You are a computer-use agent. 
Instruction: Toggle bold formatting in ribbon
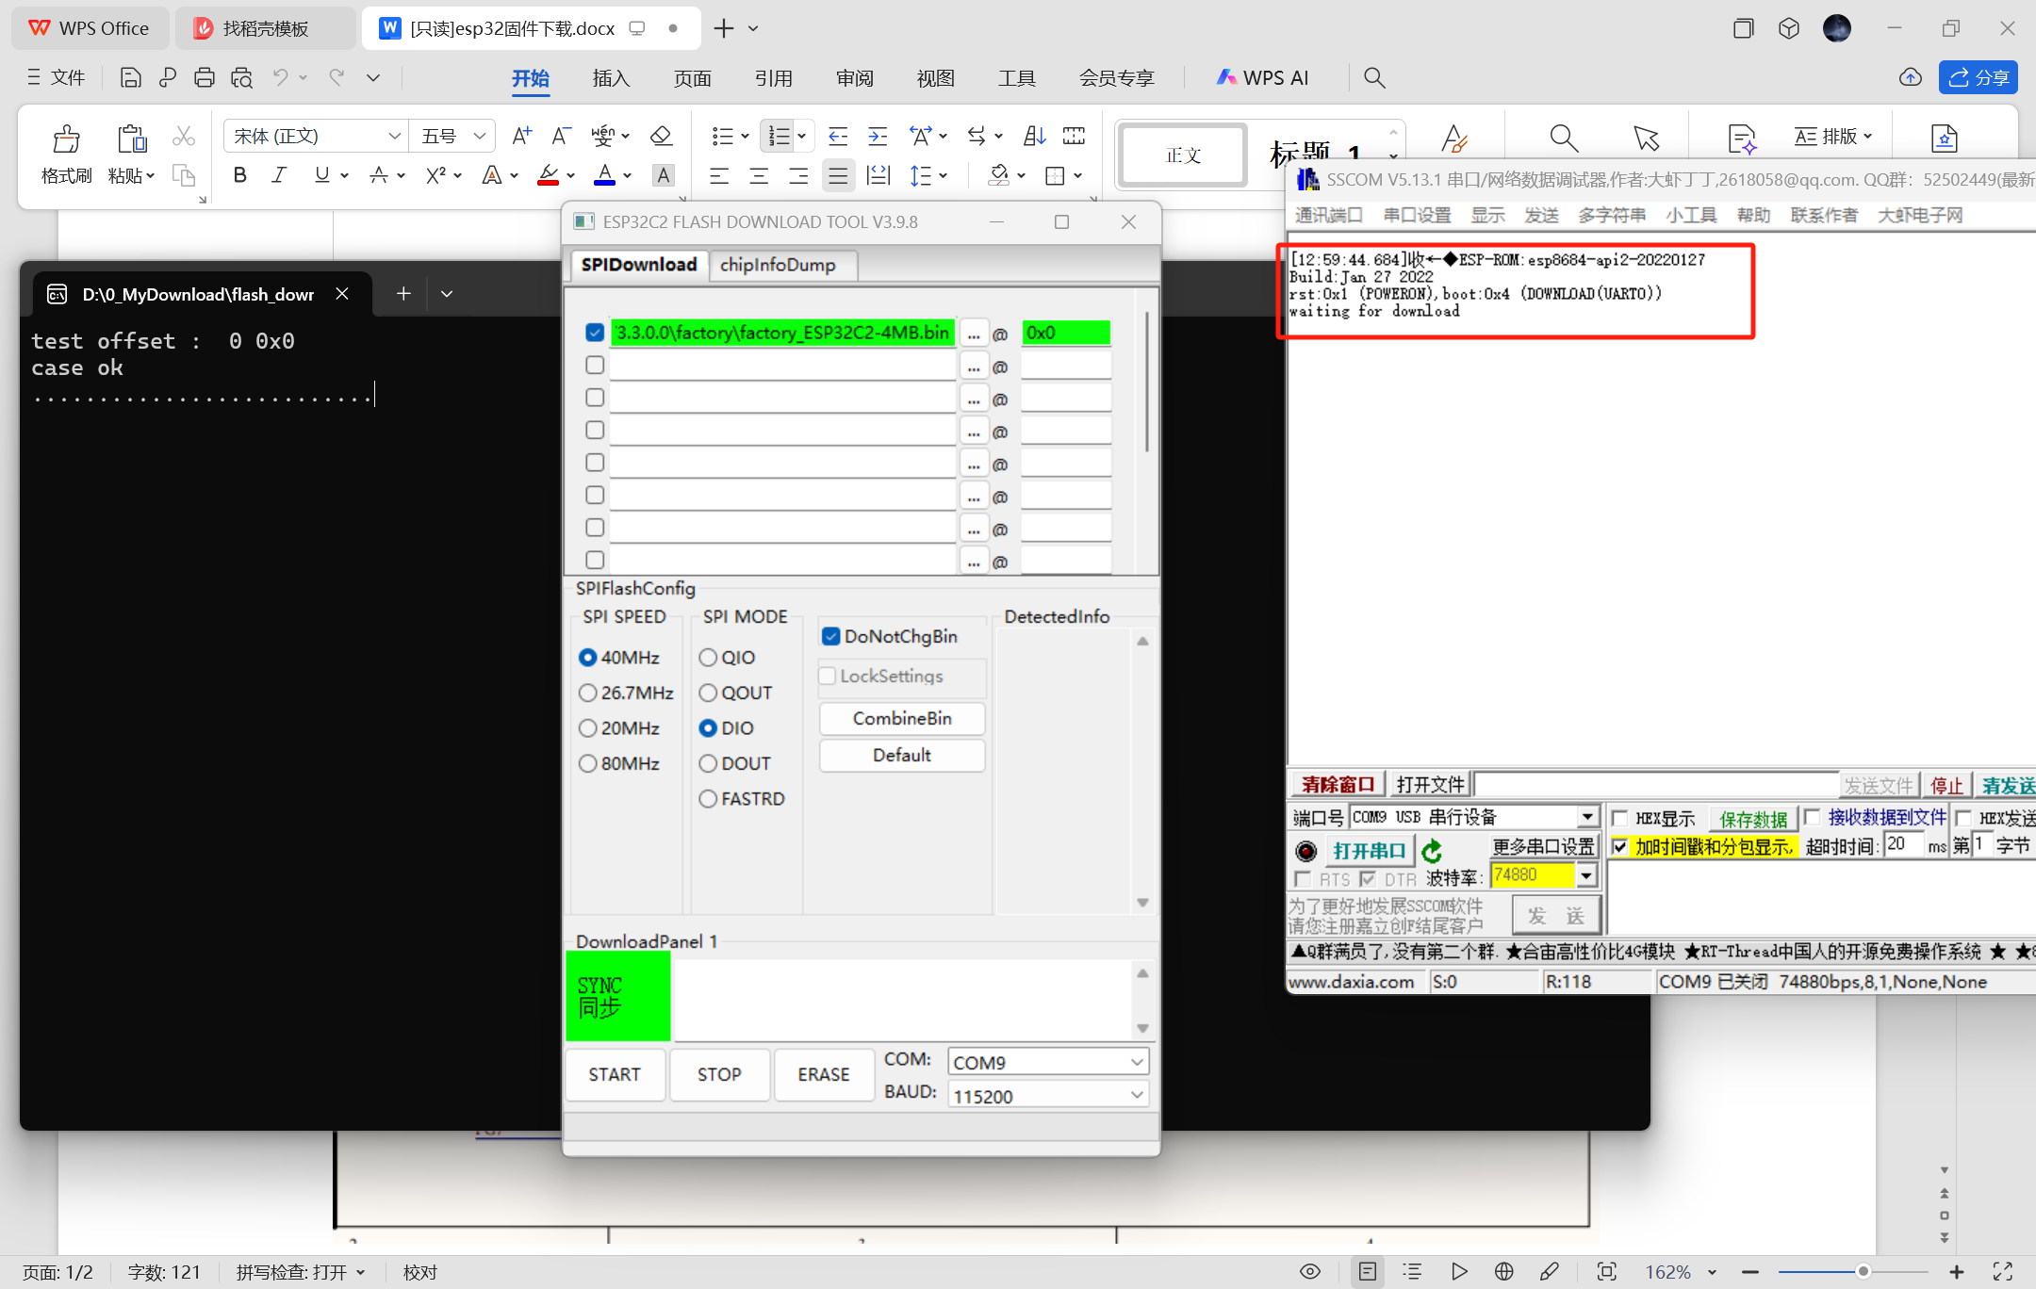point(239,175)
